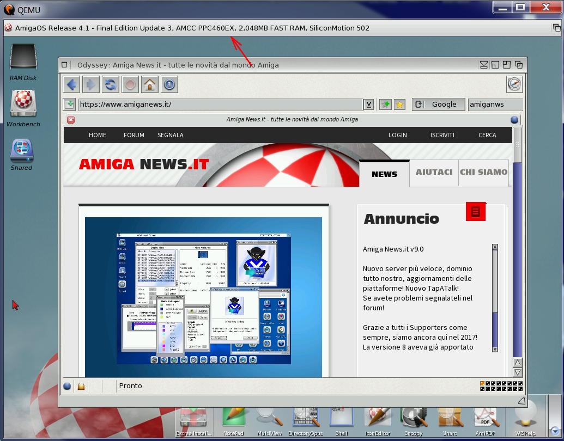The image size is (564, 441).
Task: Click the yellow star bookmarks icon
Action: coord(399,105)
